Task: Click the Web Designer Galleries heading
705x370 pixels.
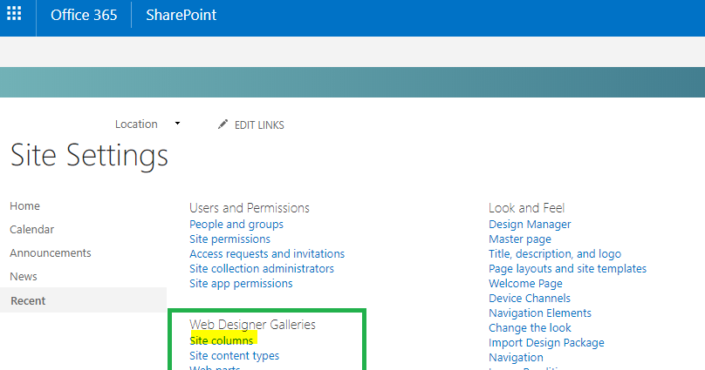Action: pyautogui.click(x=253, y=324)
